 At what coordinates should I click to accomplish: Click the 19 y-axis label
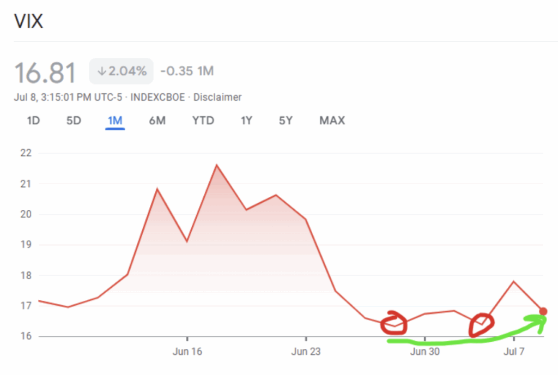coord(26,244)
